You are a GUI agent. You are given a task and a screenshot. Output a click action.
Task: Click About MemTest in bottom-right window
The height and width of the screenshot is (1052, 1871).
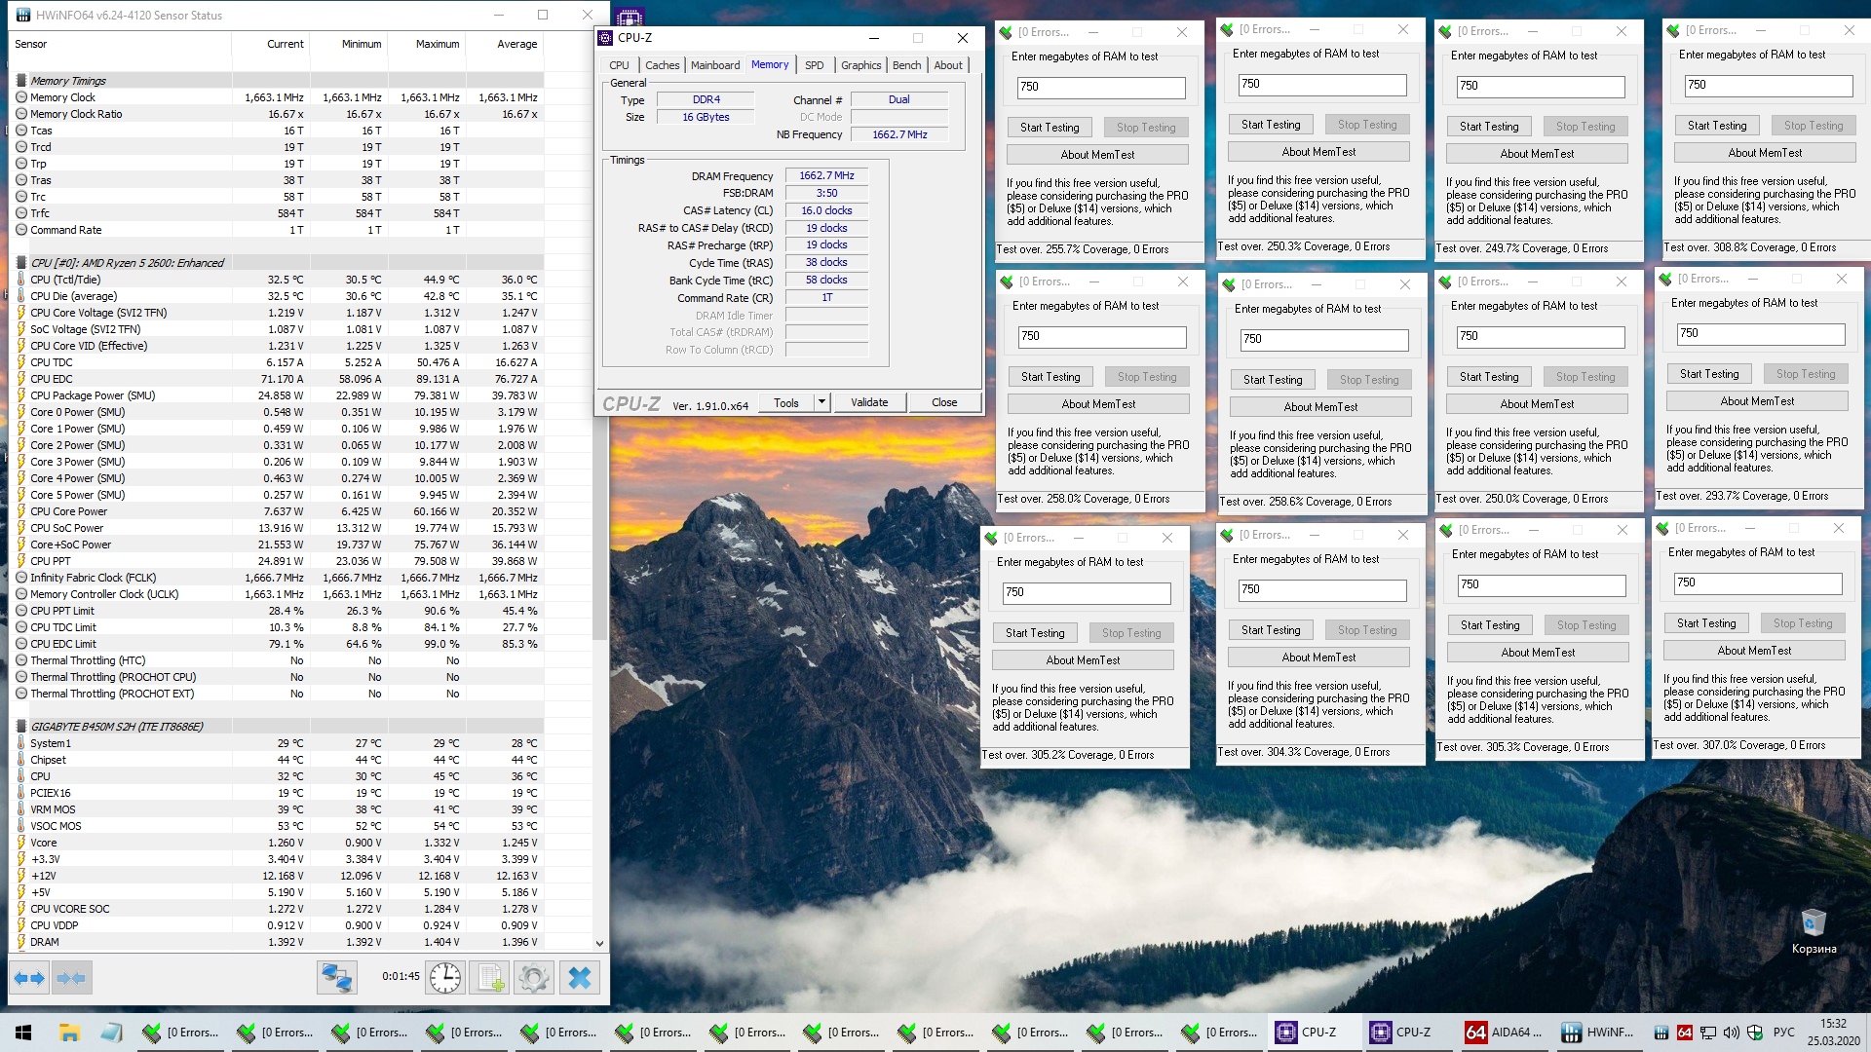tap(1753, 651)
